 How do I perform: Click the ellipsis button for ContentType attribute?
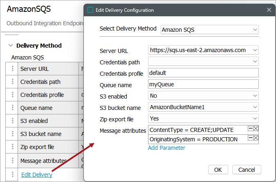pyautogui.click(x=250, y=128)
